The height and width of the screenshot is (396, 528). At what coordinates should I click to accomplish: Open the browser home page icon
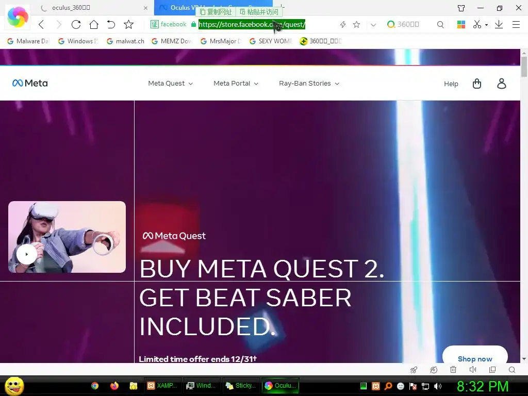(x=94, y=24)
